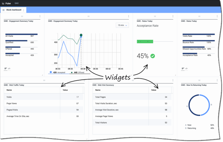Open three-dot menu of Web Visit Summary widget

pos(173,80)
